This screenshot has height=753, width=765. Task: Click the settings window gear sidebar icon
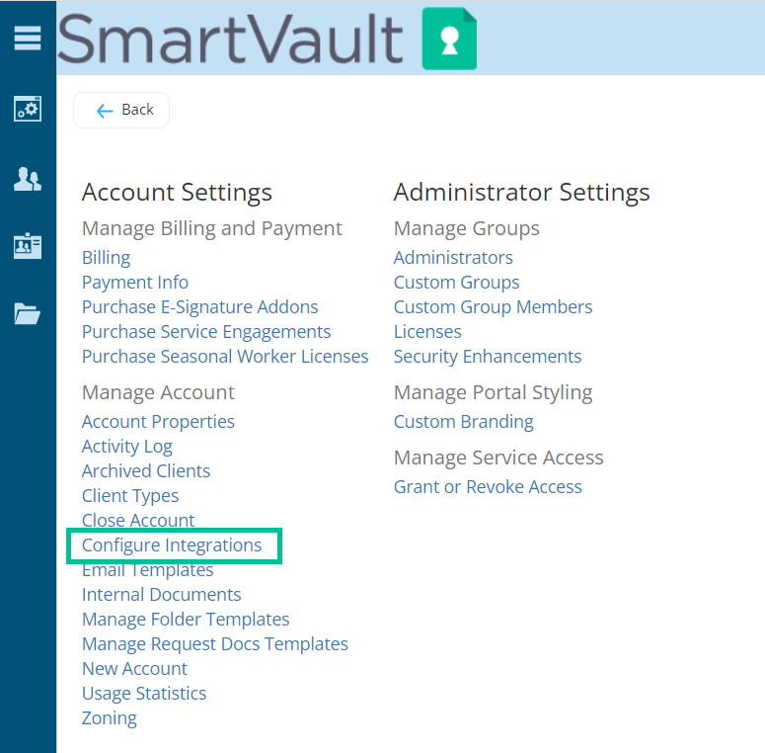[28, 109]
